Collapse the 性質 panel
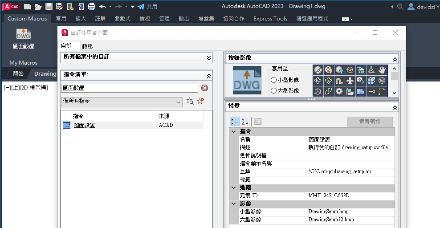This screenshot has height=228, width=440. [395, 107]
